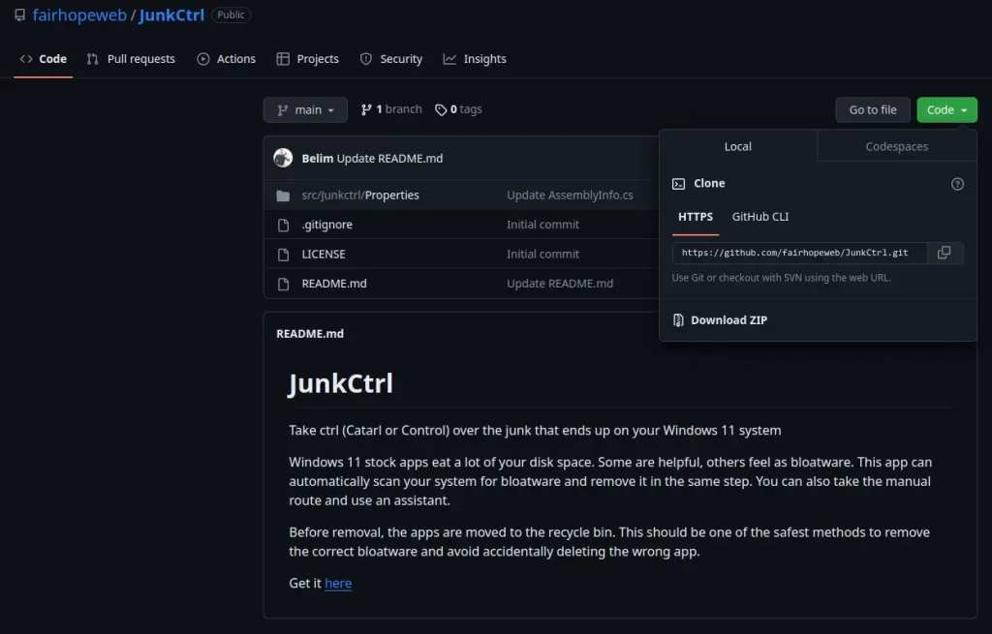The image size is (992, 634).
Task: Open the Initial commit message for .gitignore
Action: tap(542, 225)
